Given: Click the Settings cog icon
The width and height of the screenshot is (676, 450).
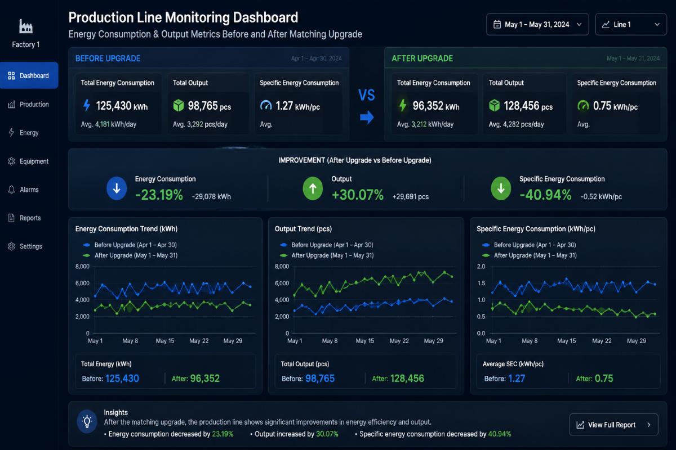Looking at the screenshot, I should (x=11, y=246).
